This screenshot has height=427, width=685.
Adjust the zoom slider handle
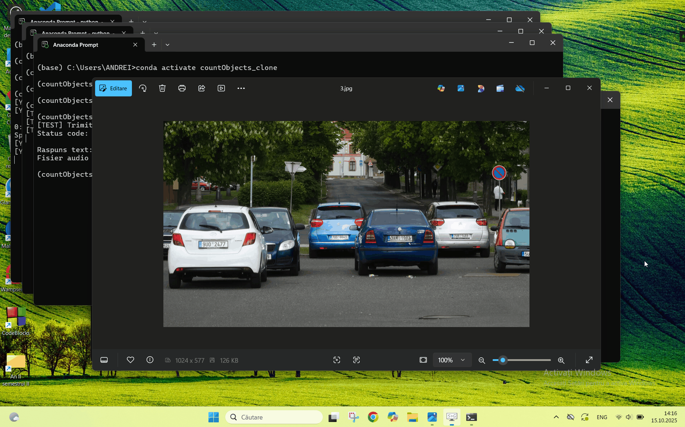coord(503,360)
